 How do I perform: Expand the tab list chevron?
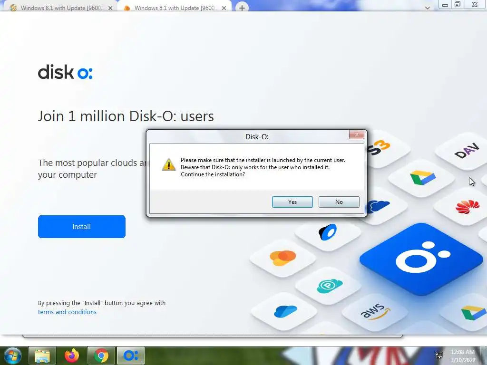[x=428, y=8]
